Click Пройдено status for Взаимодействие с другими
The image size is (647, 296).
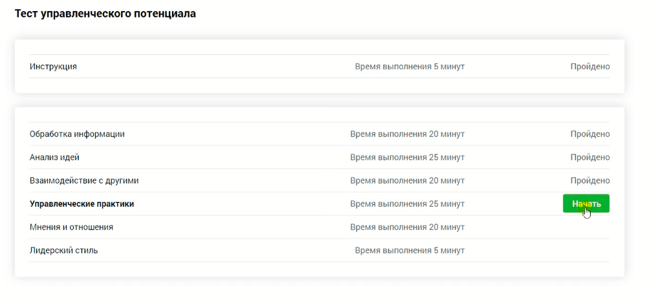coord(589,181)
